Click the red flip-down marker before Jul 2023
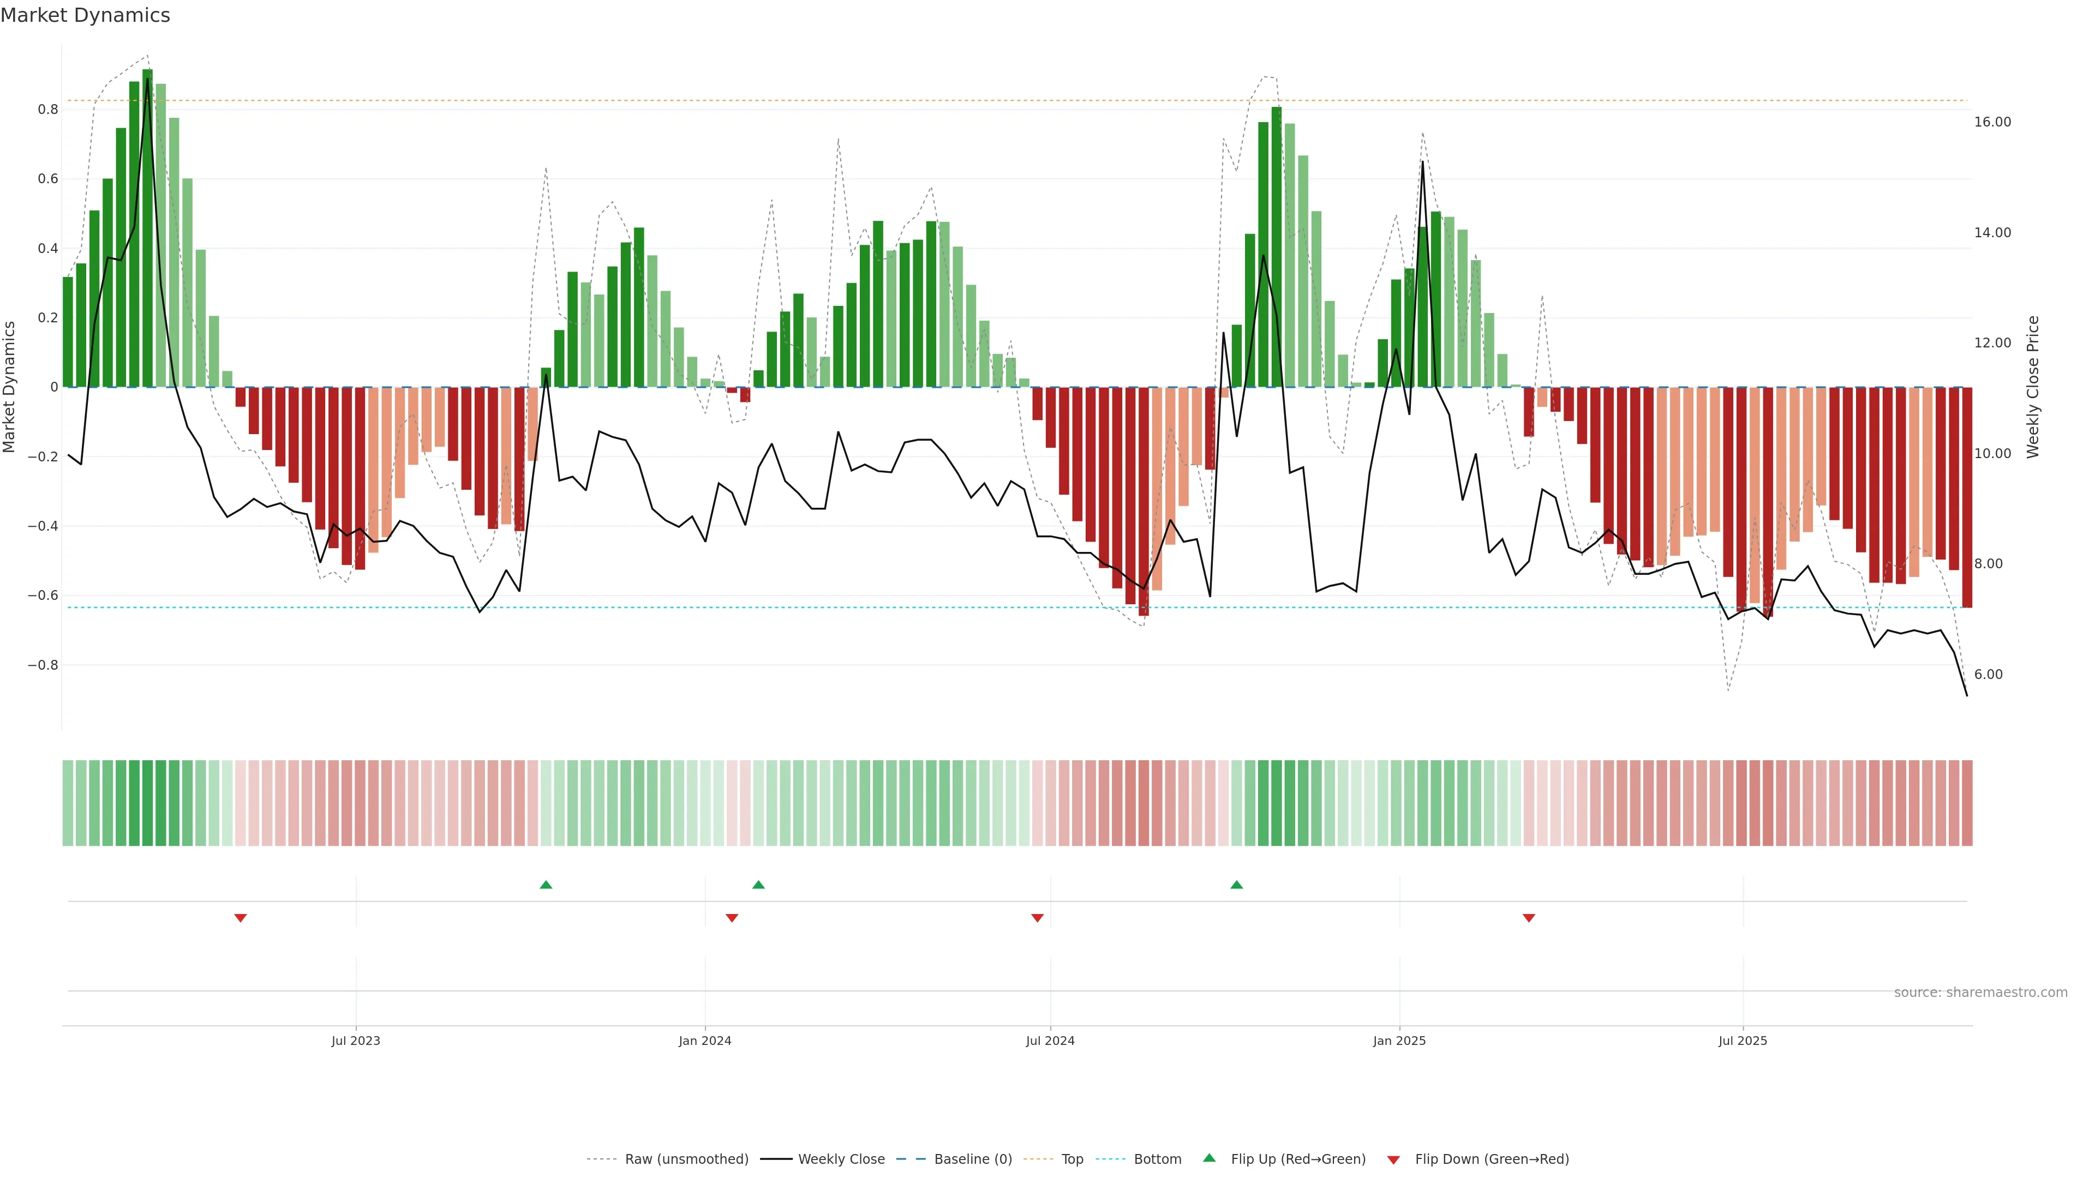2095x1178 pixels. coord(240,918)
